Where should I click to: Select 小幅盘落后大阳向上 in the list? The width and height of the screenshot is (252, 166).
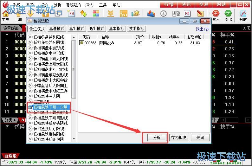point(50,86)
